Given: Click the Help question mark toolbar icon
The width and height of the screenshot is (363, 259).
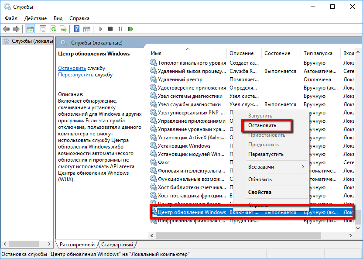Looking at the screenshot, I should tap(76, 29).
